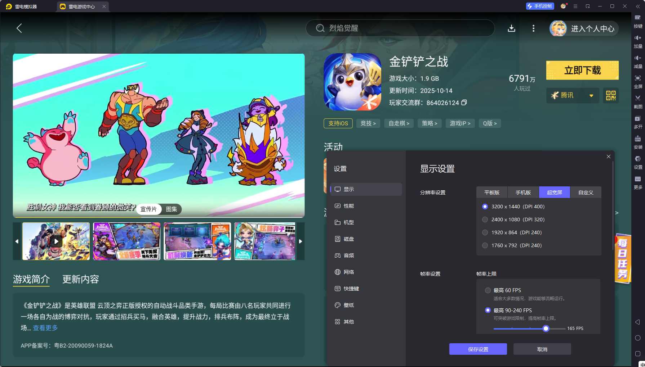Open the 游戏IP tag category
The image size is (645, 367).
(x=460, y=123)
